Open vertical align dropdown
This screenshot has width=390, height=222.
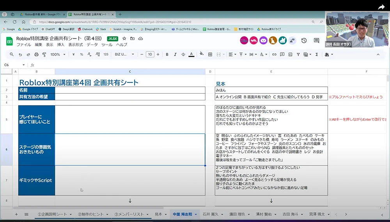pyautogui.click(x=243, y=54)
